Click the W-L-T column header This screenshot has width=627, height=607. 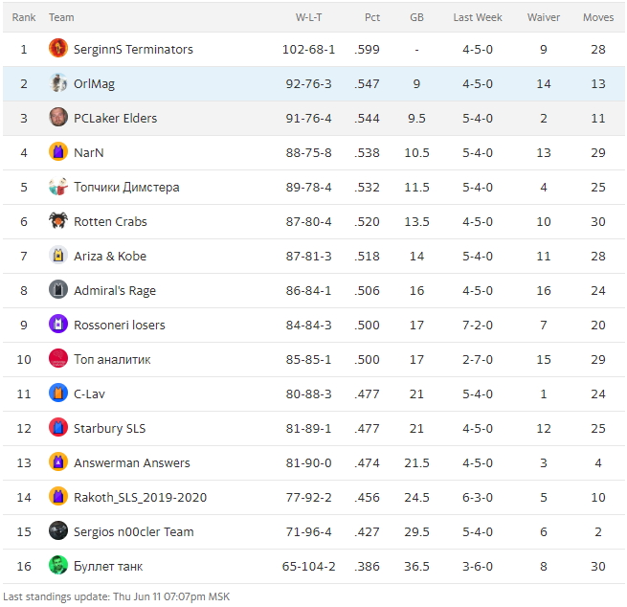[x=308, y=17]
